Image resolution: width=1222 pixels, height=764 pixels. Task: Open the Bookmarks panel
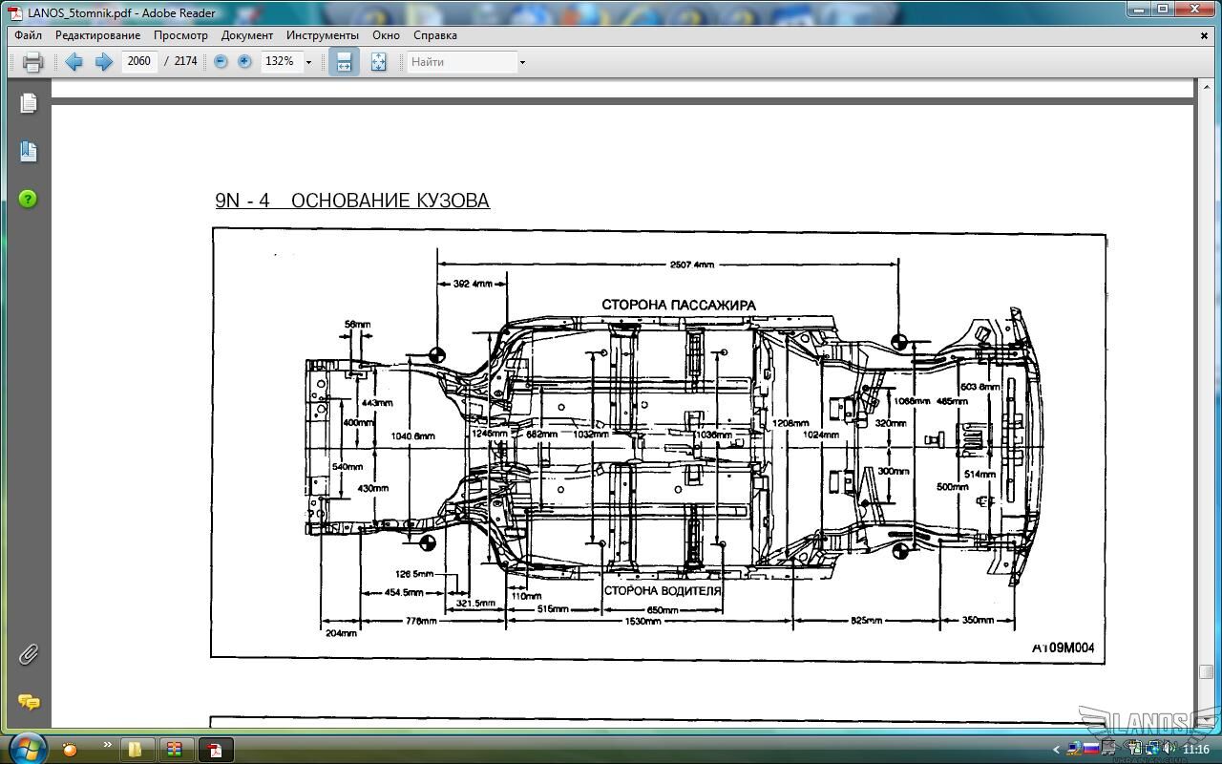tap(28, 151)
